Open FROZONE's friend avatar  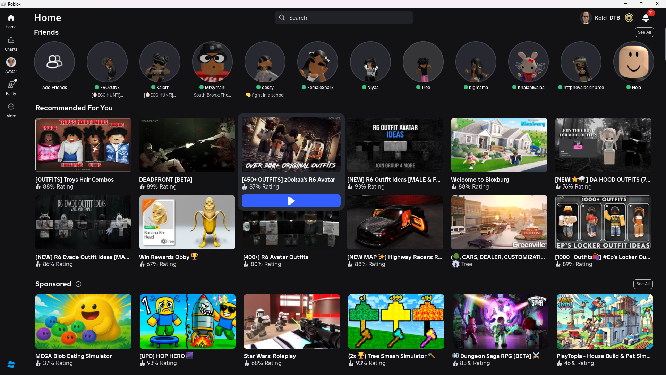coord(107,62)
